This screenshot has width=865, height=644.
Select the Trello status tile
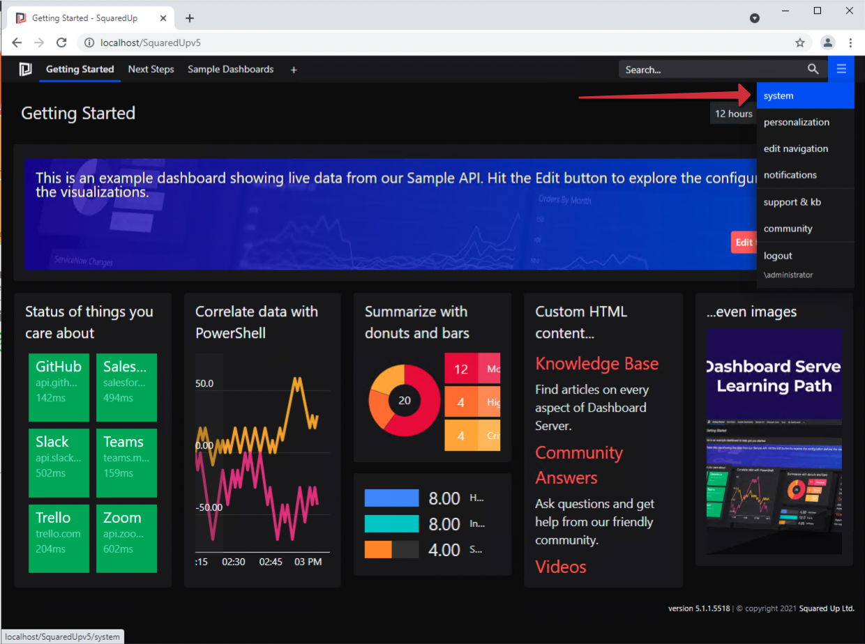pyautogui.click(x=59, y=539)
